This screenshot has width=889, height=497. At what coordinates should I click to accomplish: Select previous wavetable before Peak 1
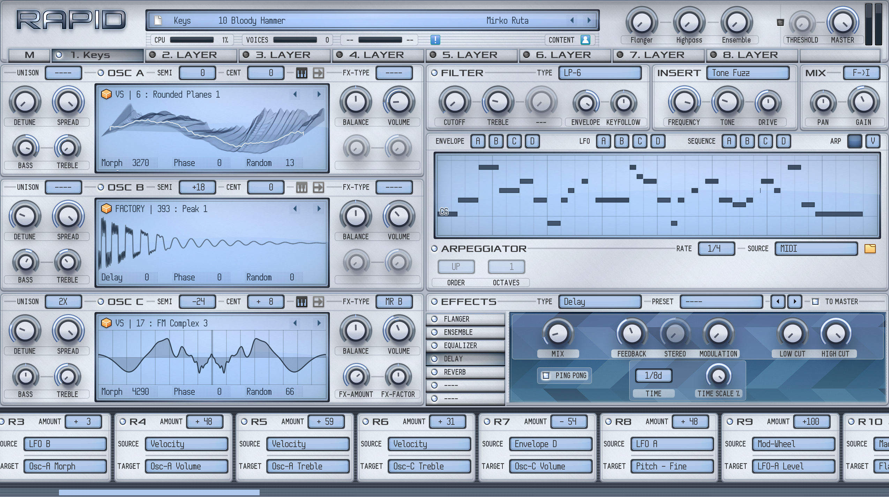coord(295,209)
